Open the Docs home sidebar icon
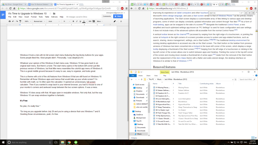Viewport: 258px width, 145px height. [x=3, y=15]
